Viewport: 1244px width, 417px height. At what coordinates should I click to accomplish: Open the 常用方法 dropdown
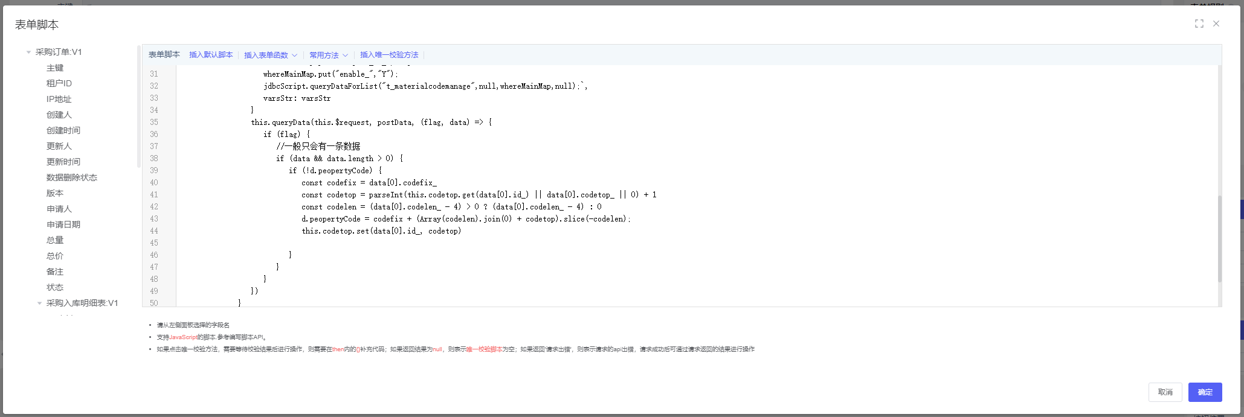(328, 55)
